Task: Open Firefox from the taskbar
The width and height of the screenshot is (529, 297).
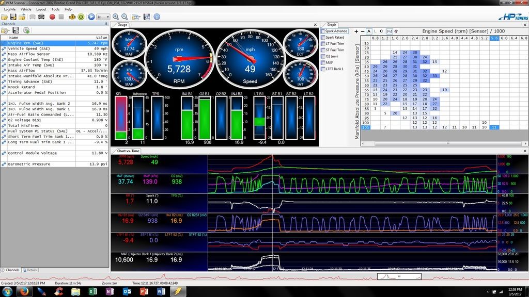Action: [24, 291]
